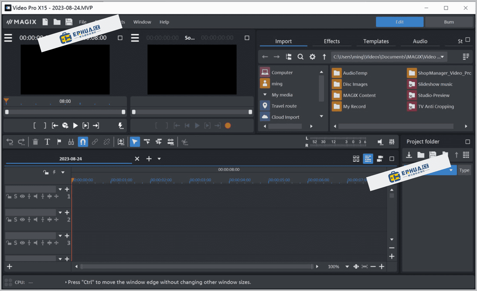The height and width of the screenshot is (291, 477).
Task: Click the ungroup chain-link icon
Action: (107, 141)
